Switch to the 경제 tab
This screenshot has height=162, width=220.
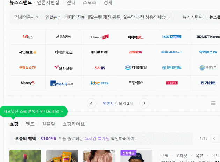tap(108, 2)
